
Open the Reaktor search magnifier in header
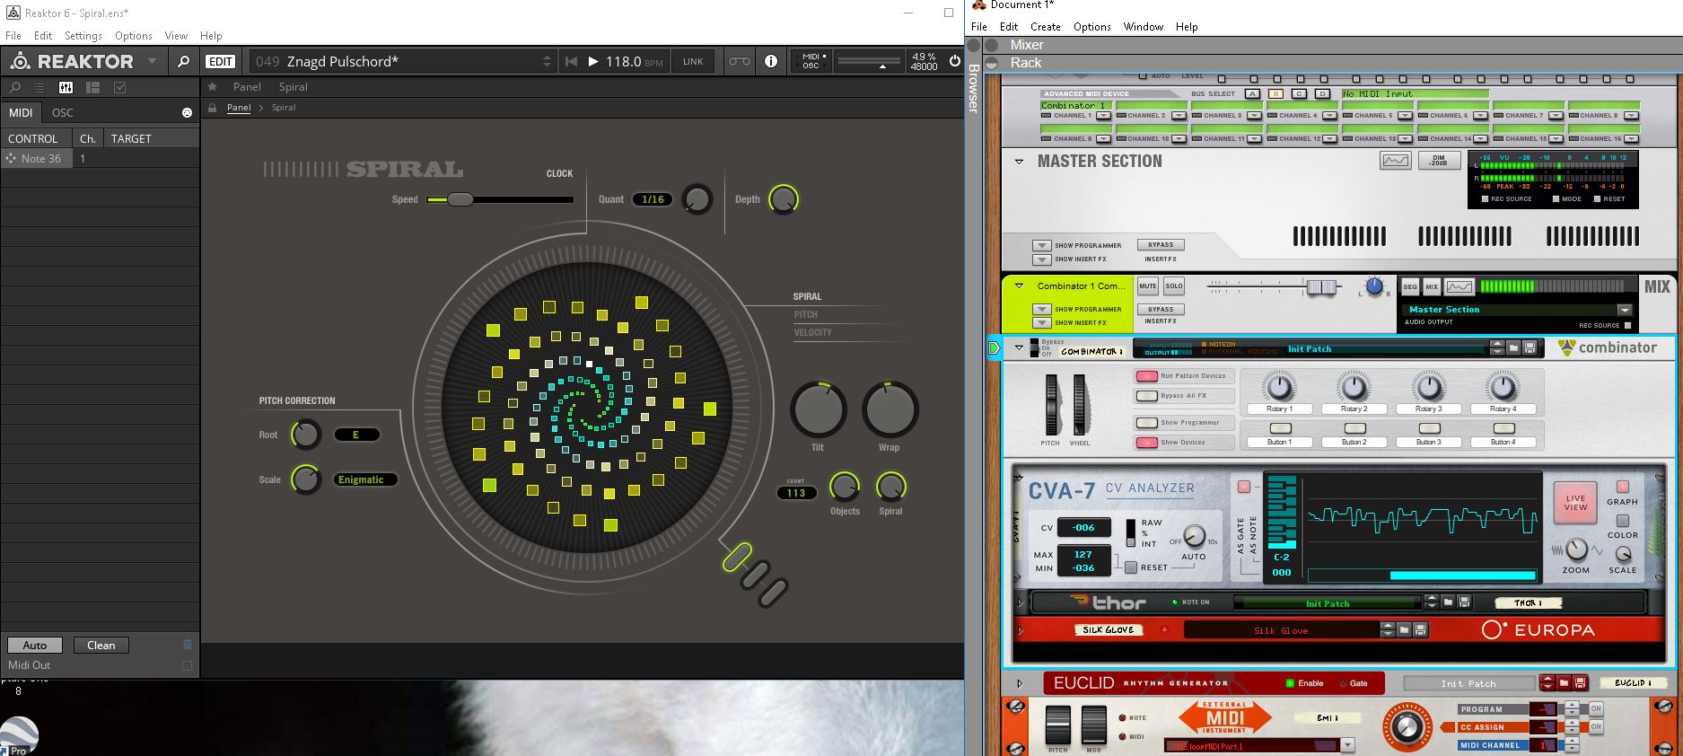point(183,61)
